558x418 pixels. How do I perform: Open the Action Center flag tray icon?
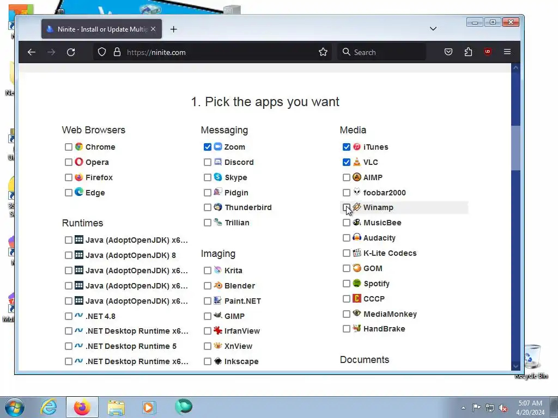tap(476, 408)
